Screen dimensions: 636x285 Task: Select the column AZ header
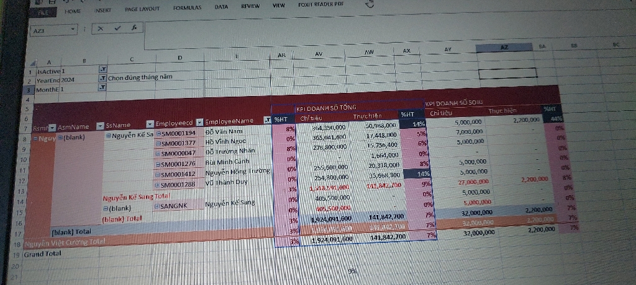click(x=504, y=47)
